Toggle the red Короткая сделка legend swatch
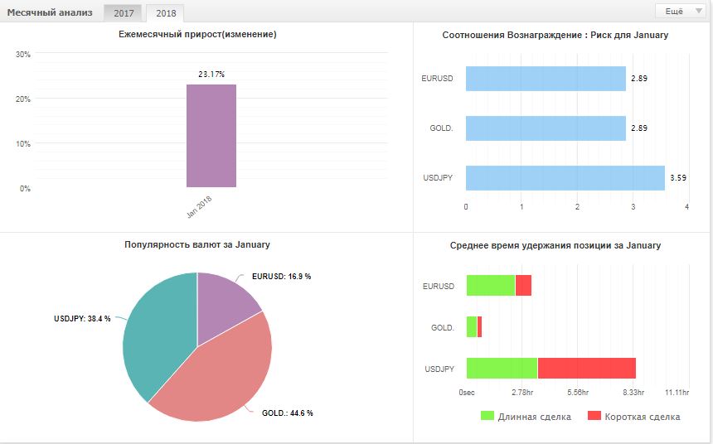Screen dimensions: 713x444 594,415
